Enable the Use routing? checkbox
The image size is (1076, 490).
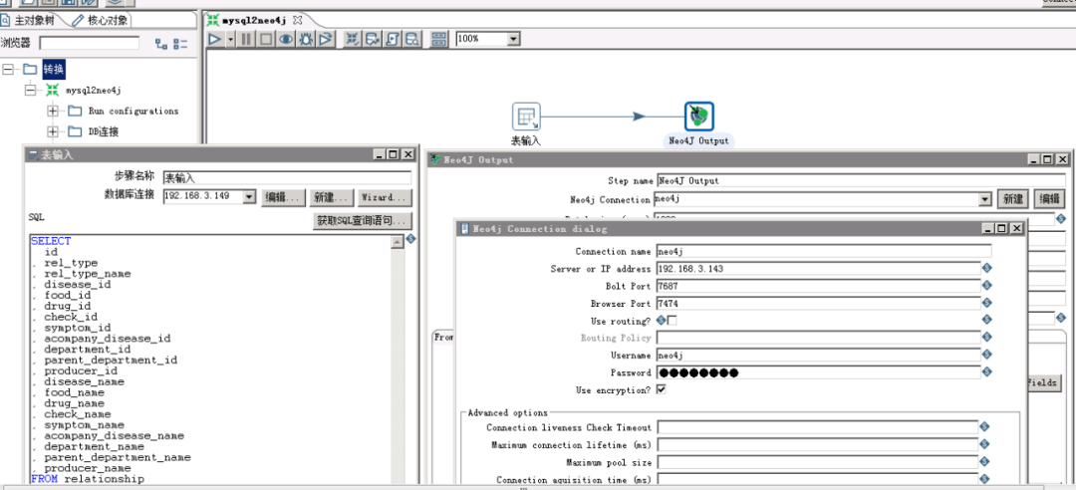pyautogui.click(x=672, y=321)
